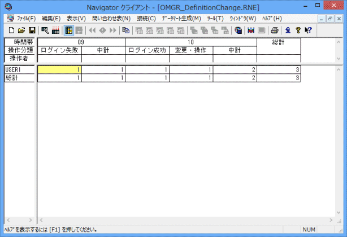The height and width of the screenshot is (237, 347).
Task: Click the gray rectangle stop icon
Action: (261, 30)
